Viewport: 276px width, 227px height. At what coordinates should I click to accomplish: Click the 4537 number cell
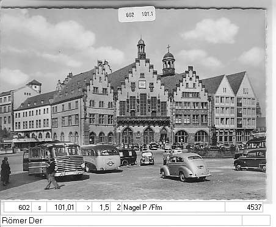[x=244, y=207]
